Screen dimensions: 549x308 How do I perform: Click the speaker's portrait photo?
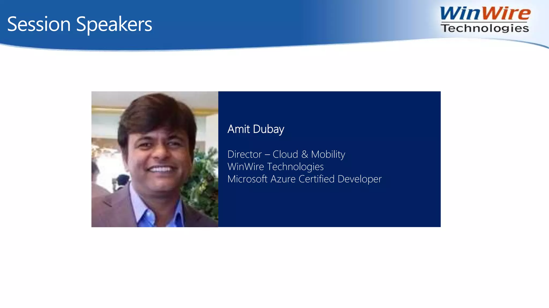click(x=155, y=159)
